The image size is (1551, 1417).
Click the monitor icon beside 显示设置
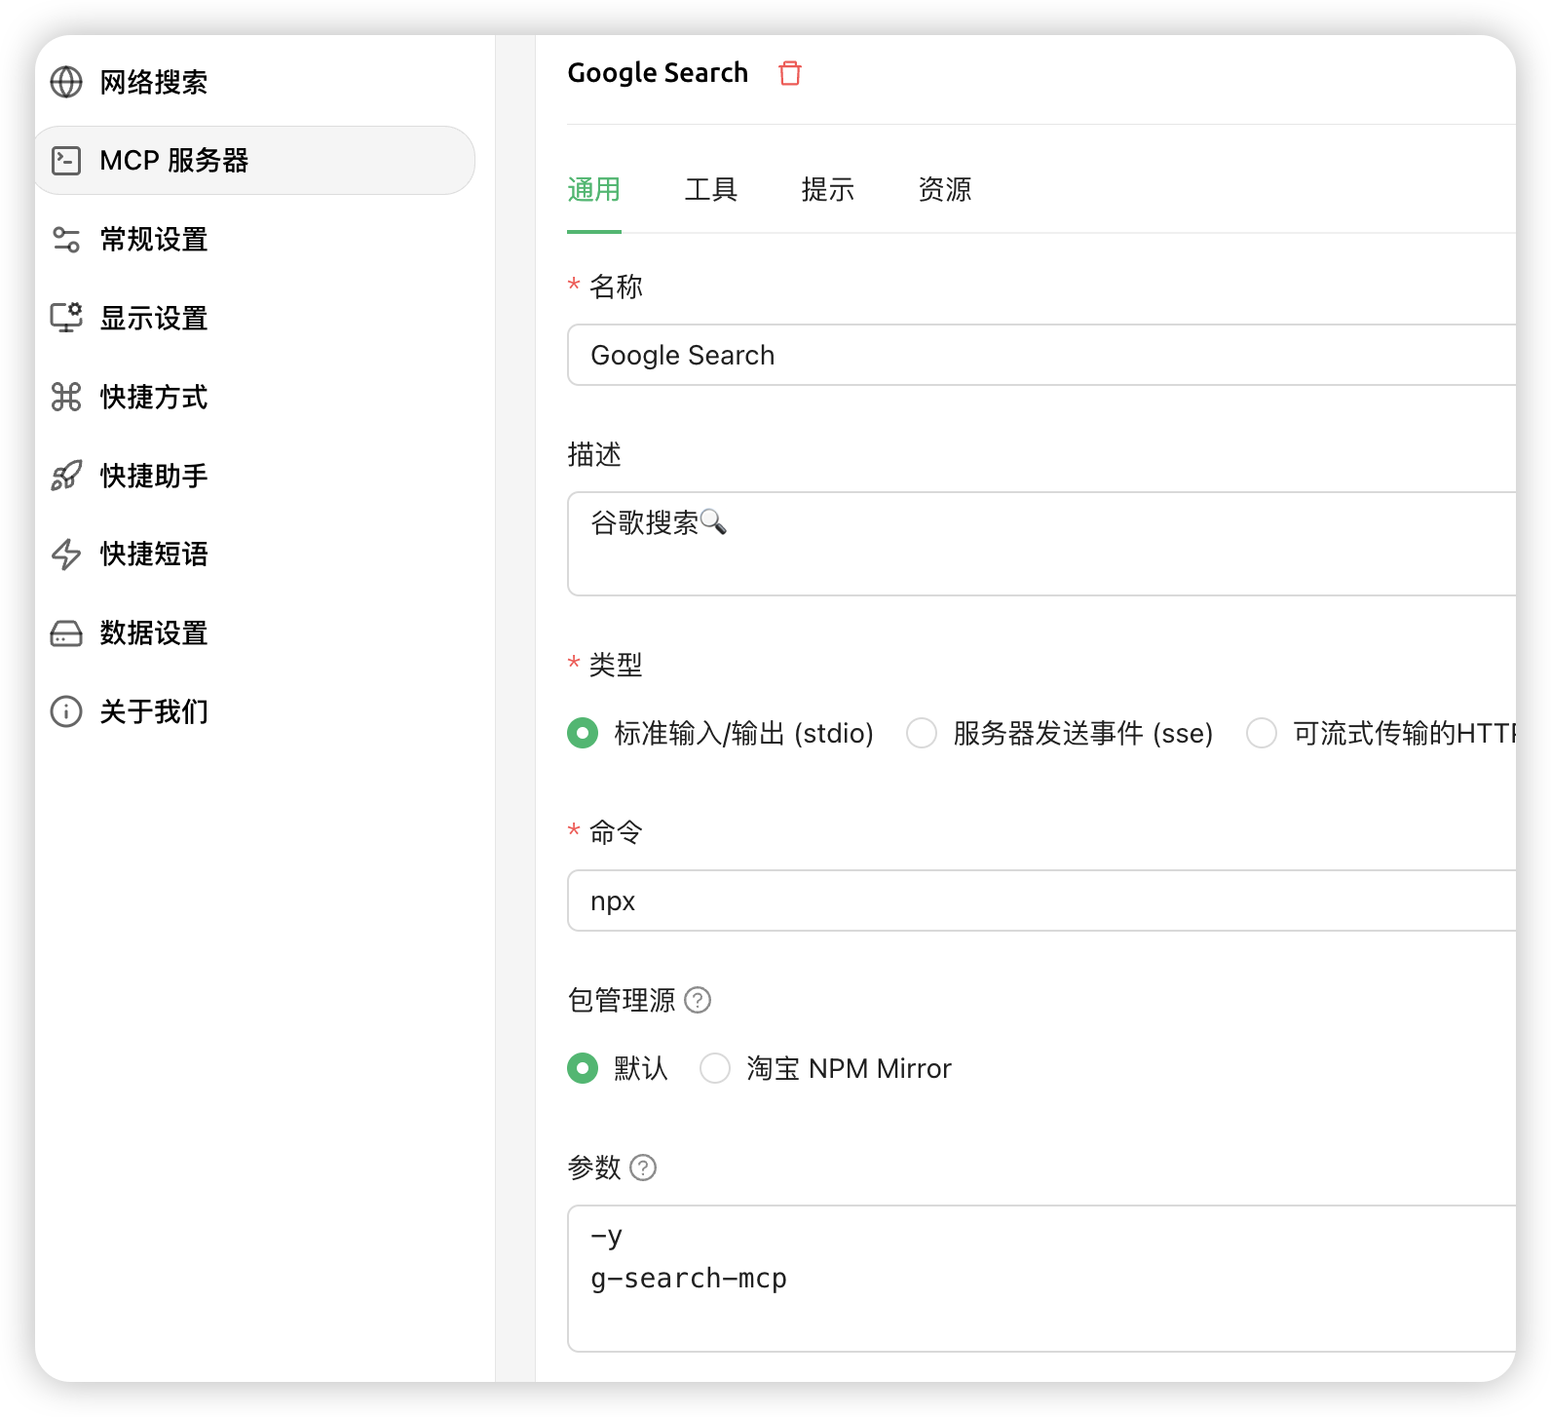(66, 318)
